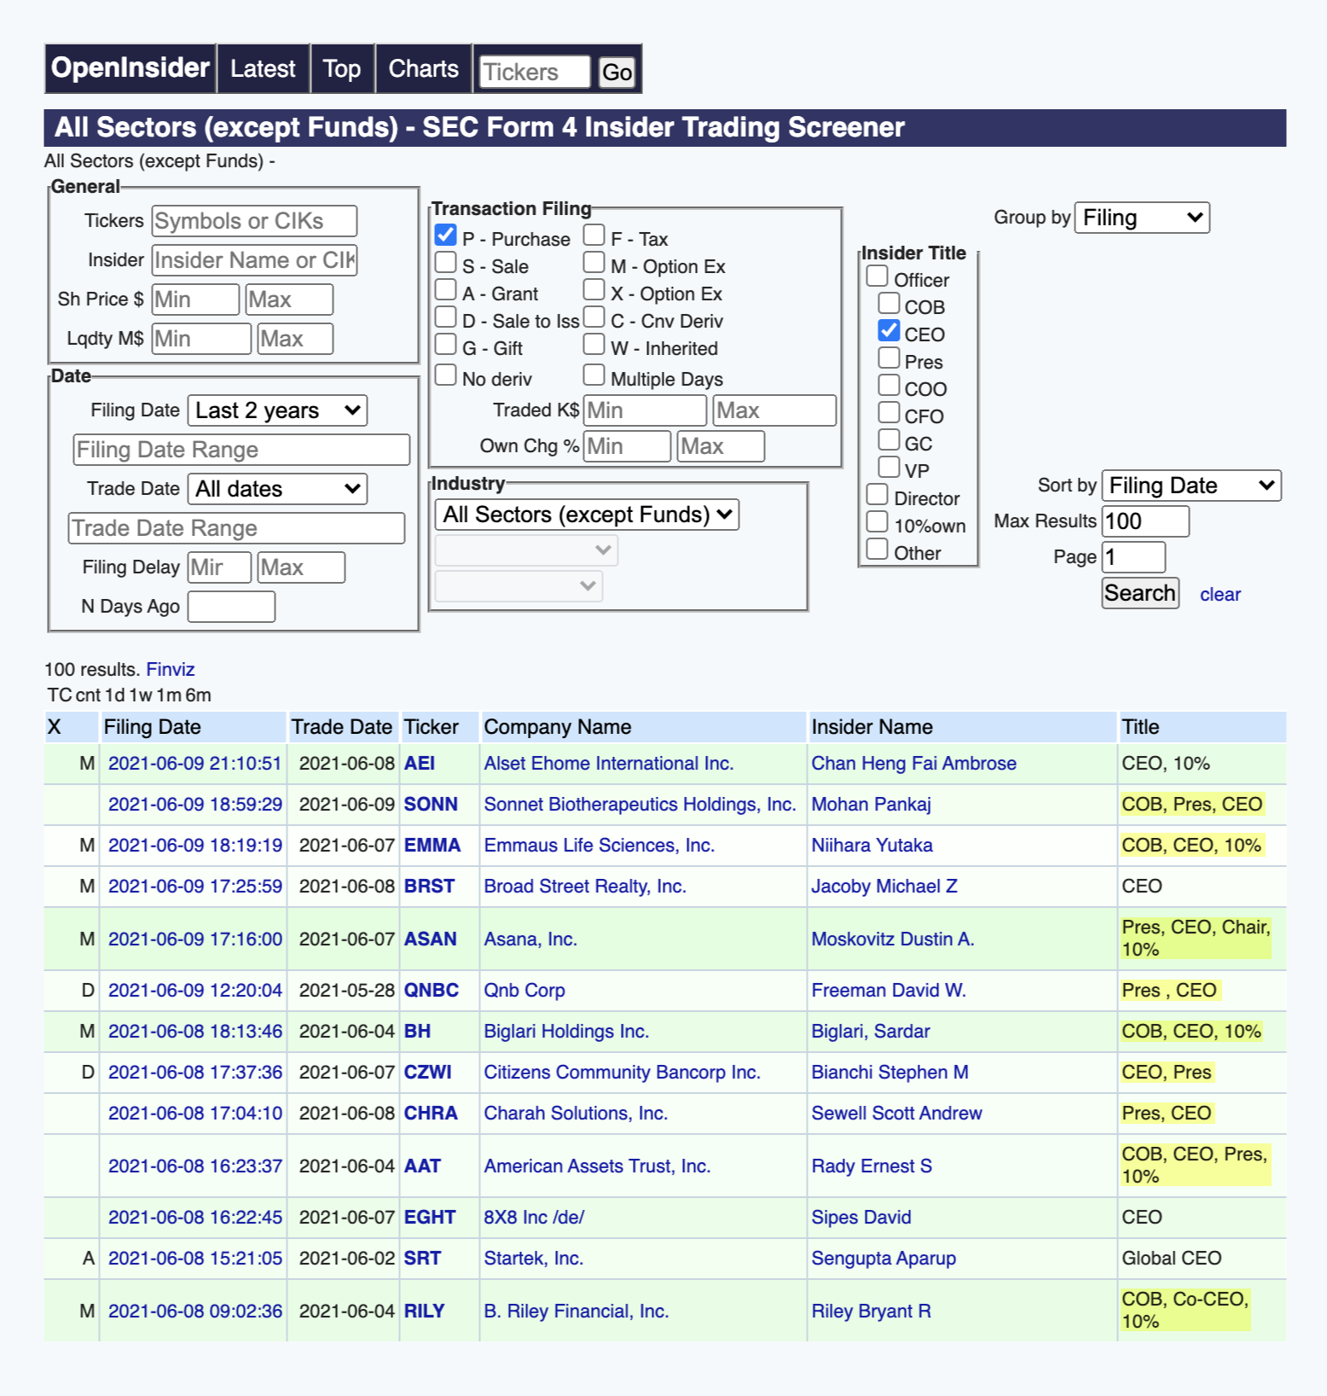Viewport: 1327px width, 1396px height.
Task: Click the Filing Date Range field
Action: pyautogui.click(x=241, y=450)
